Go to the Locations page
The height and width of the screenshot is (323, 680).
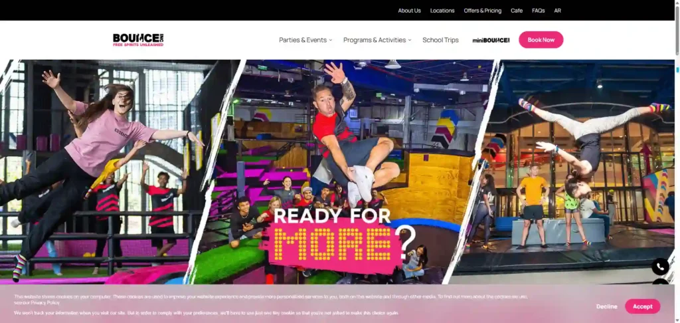pos(442,11)
